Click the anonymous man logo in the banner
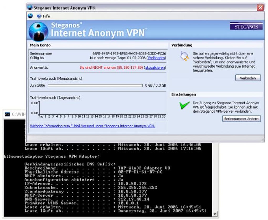The height and width of the screenshot is (220, 268). [38, 32]
